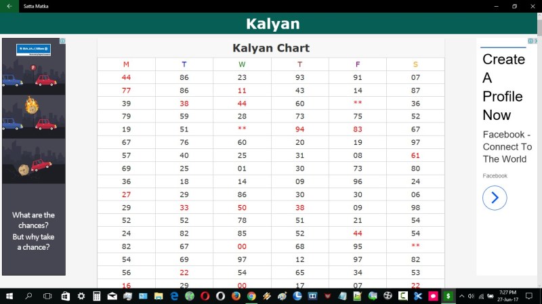Expand hidden system tray icons chevron
Viewport: 542px width, 304px height.
click(461, 296)
